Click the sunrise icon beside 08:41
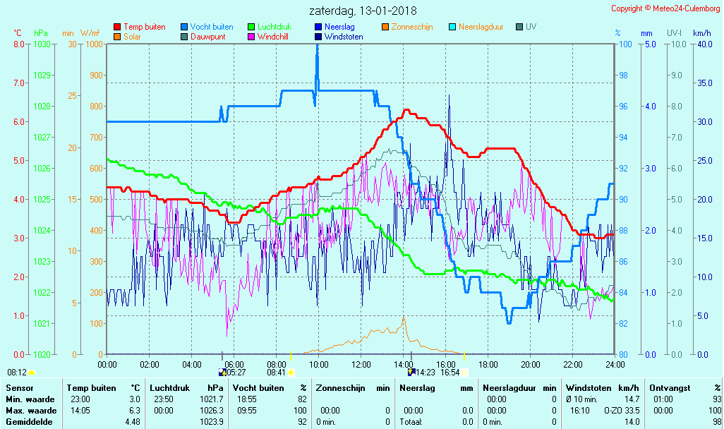The image size is (724, 429). coord(291,372)
